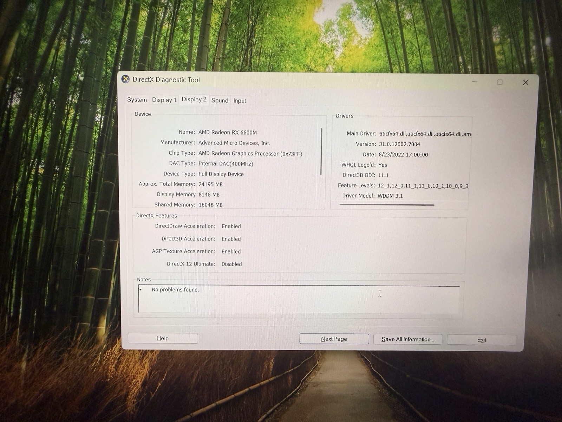Go to Next Page

tap(334, 339)
